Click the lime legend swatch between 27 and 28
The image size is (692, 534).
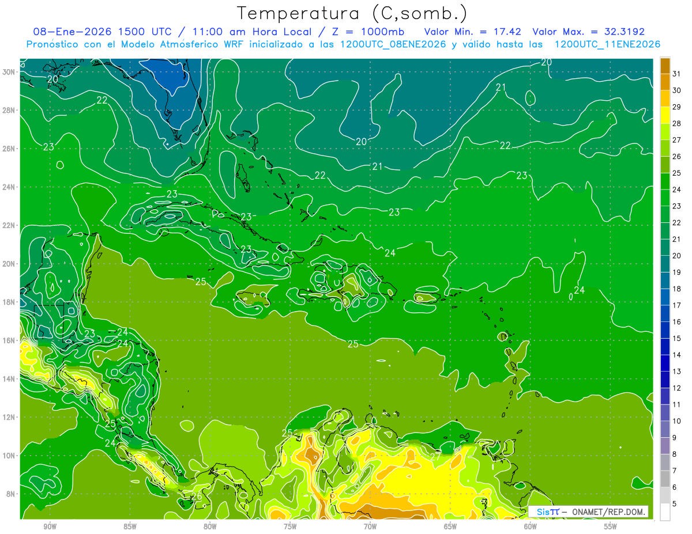tap(665, 131)
